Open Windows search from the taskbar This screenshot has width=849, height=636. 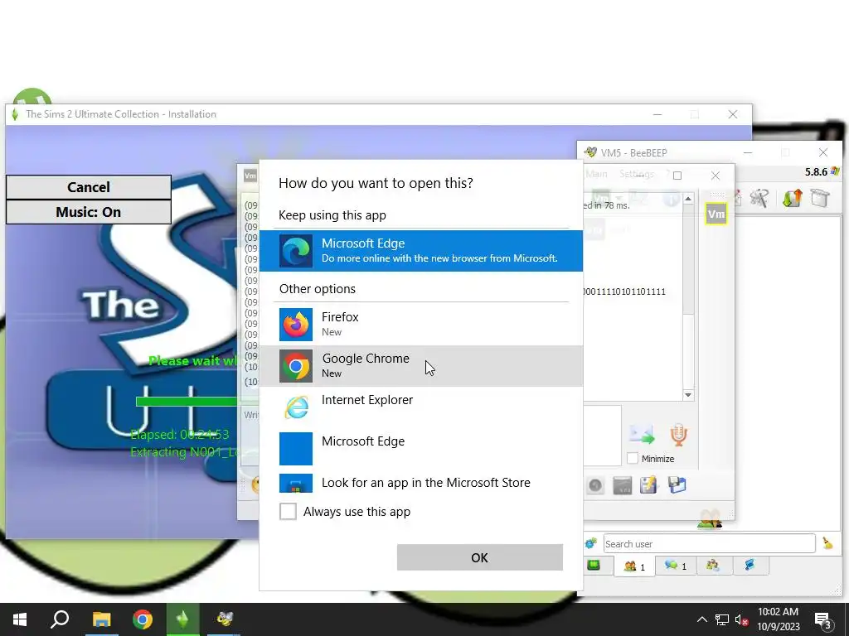(60, 619)
